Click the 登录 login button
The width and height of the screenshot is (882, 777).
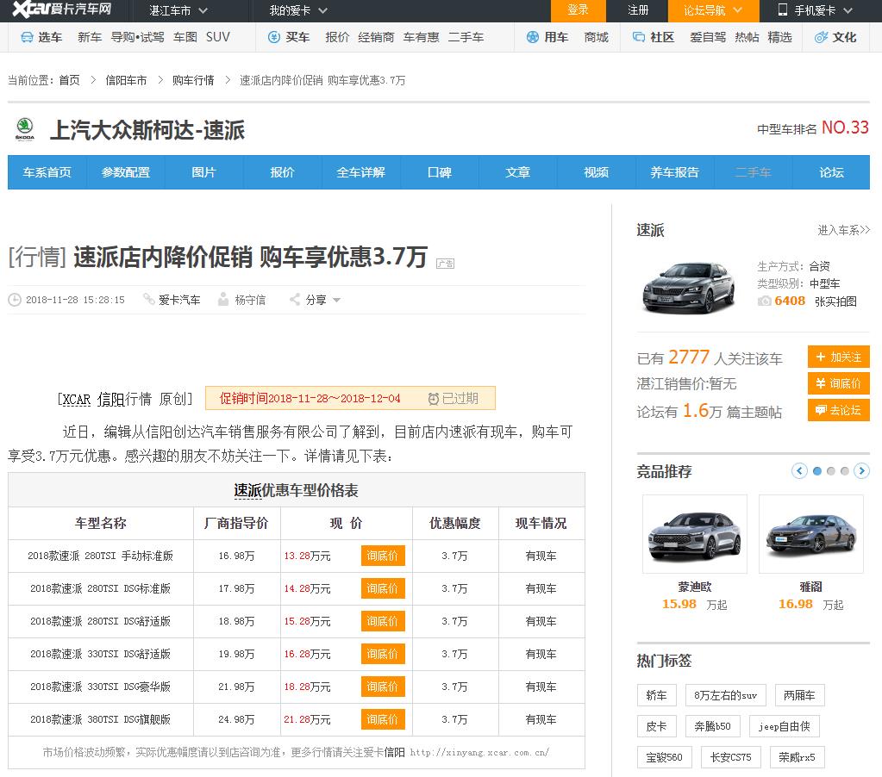(578, 10)
